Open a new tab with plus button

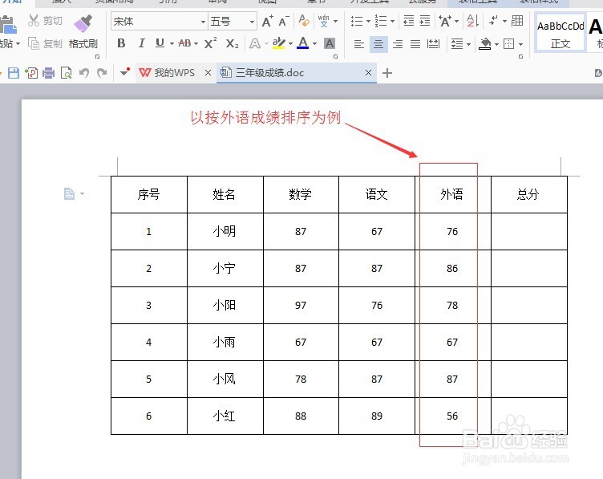coord(387,73)
